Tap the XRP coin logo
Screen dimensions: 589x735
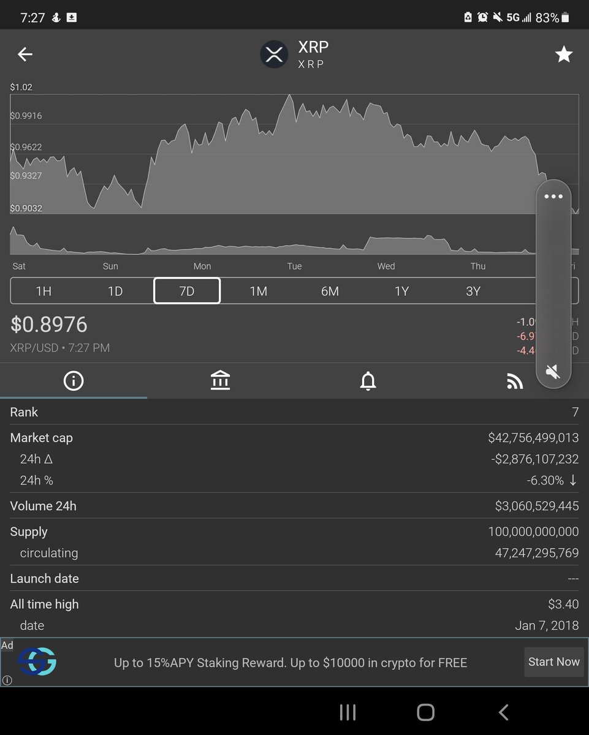pos(274,55)
